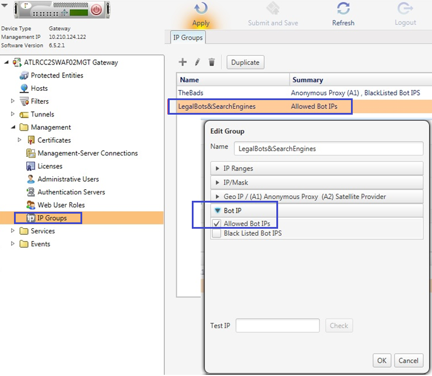Expand the IP Ranges section
The height and width of the screenshot is (376, 432).
pyautogui.click(x=217, y=168)
